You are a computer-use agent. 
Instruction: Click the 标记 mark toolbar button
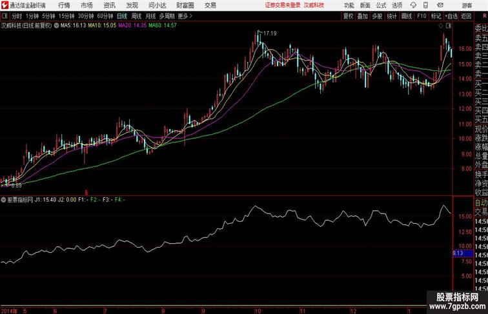(436, 16)
